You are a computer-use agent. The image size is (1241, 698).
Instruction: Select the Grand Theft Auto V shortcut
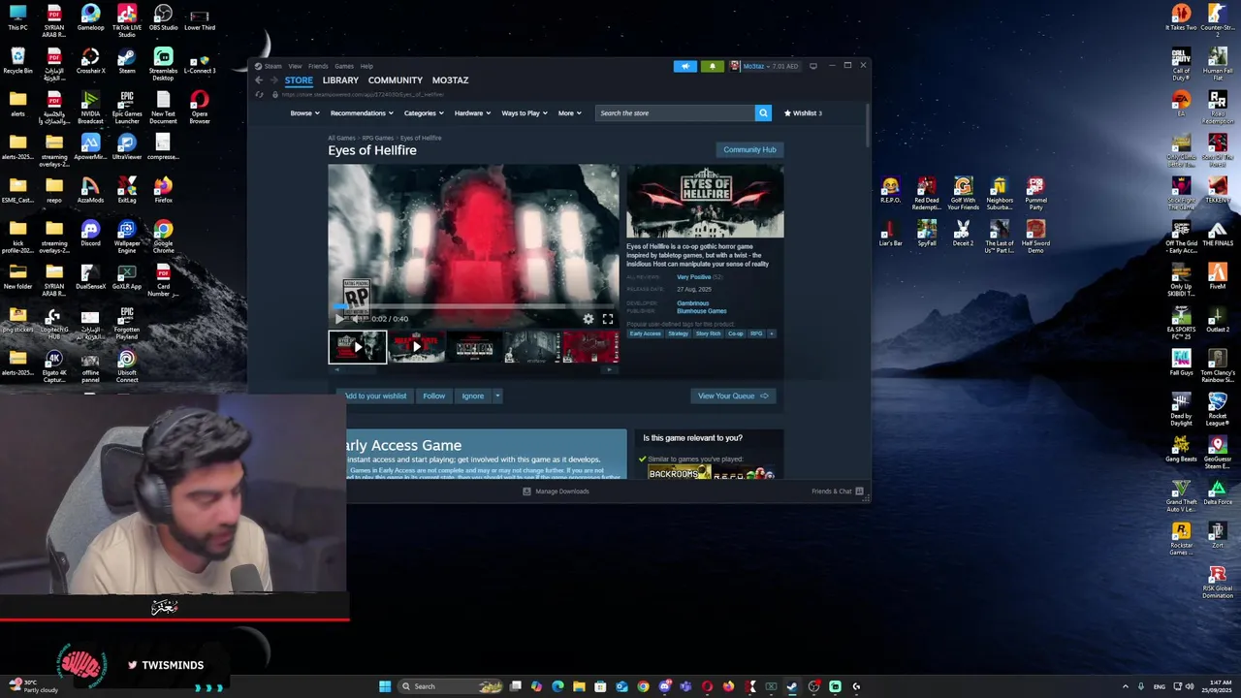click(1181, 495)
